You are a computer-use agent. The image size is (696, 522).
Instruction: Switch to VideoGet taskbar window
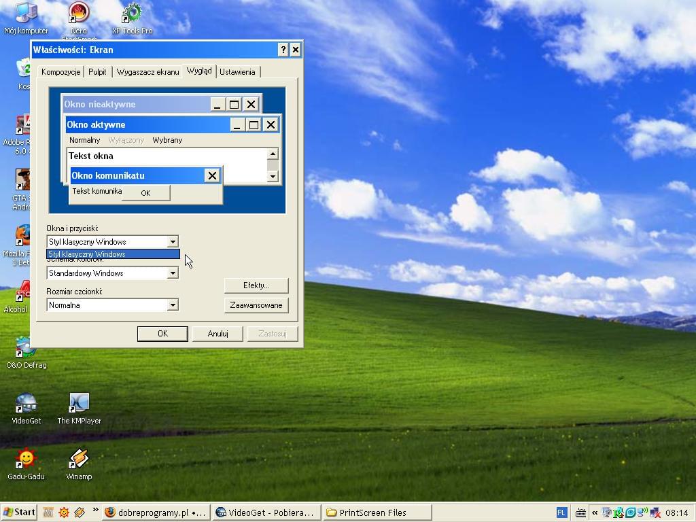point(266,512)
